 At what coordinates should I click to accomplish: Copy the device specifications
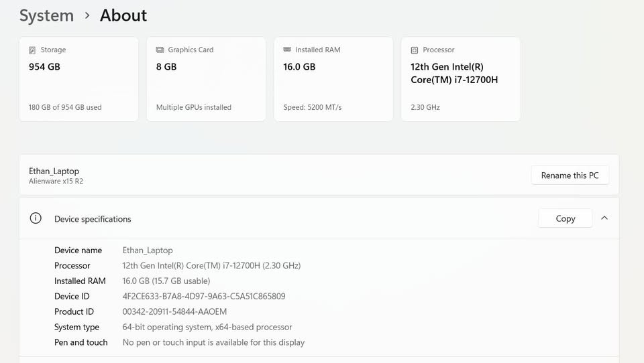pyautogui.click(x=565, y=218)
